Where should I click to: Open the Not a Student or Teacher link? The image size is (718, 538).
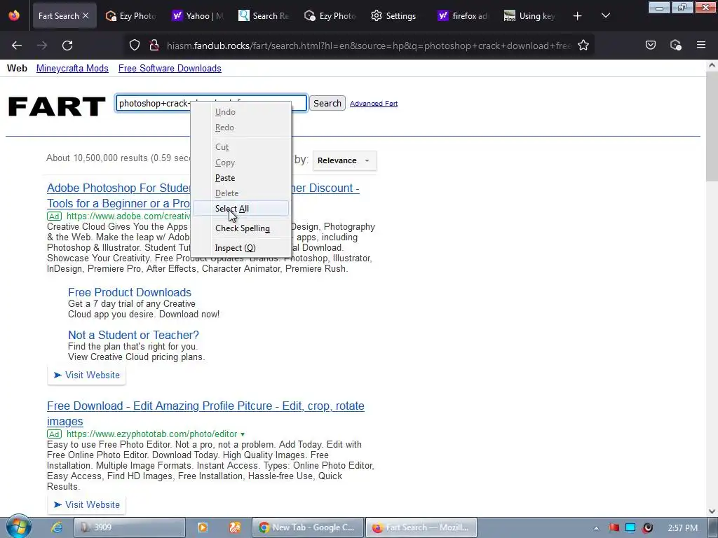point(133,335)
